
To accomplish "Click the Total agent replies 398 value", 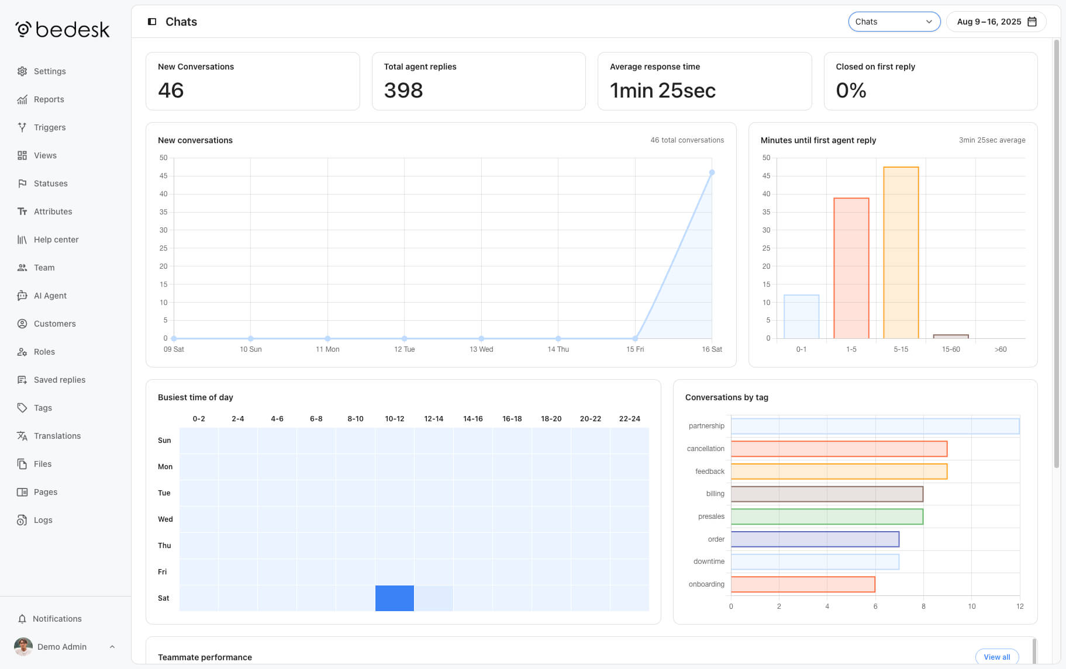I will (403, 91).
